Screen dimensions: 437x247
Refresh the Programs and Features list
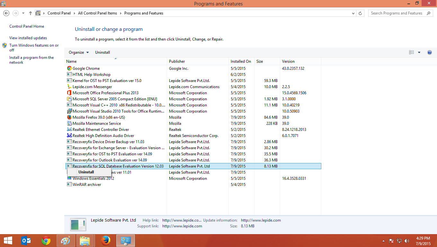coord(360,13)
